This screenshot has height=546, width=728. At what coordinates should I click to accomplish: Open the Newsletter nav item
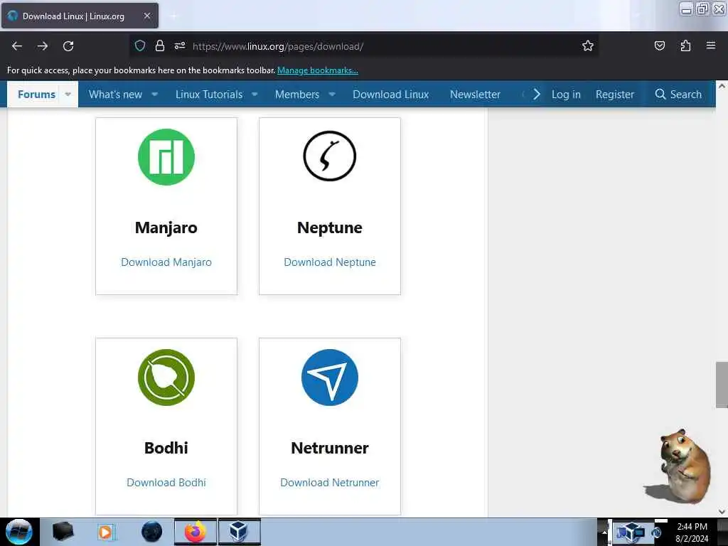tap(475, 95)
